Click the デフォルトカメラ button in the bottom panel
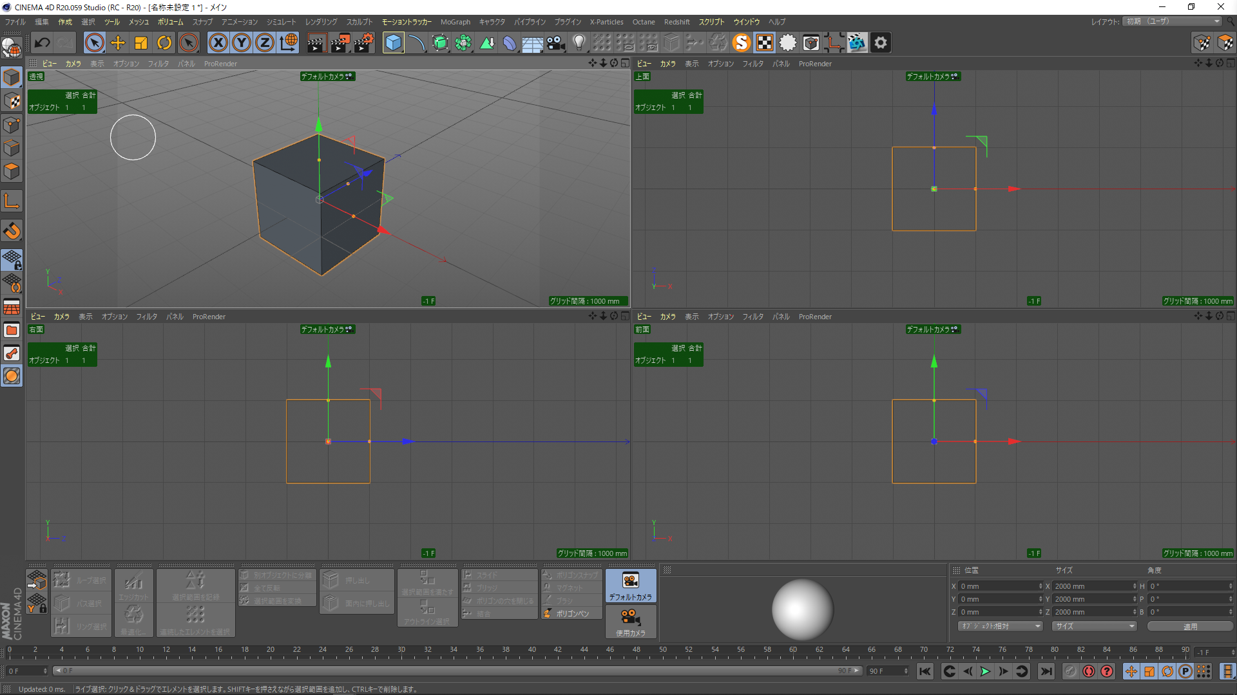The image size is (1237, 695). (x=631, y=586)
